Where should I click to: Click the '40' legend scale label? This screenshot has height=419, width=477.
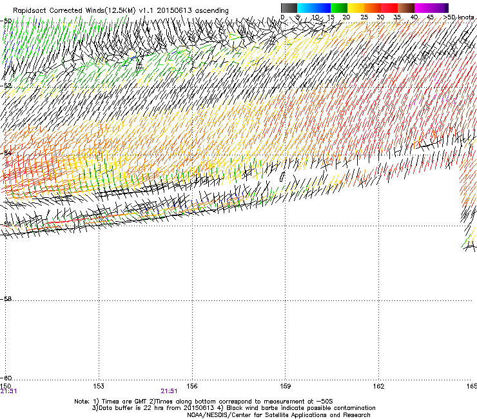(x=414, y=17)
